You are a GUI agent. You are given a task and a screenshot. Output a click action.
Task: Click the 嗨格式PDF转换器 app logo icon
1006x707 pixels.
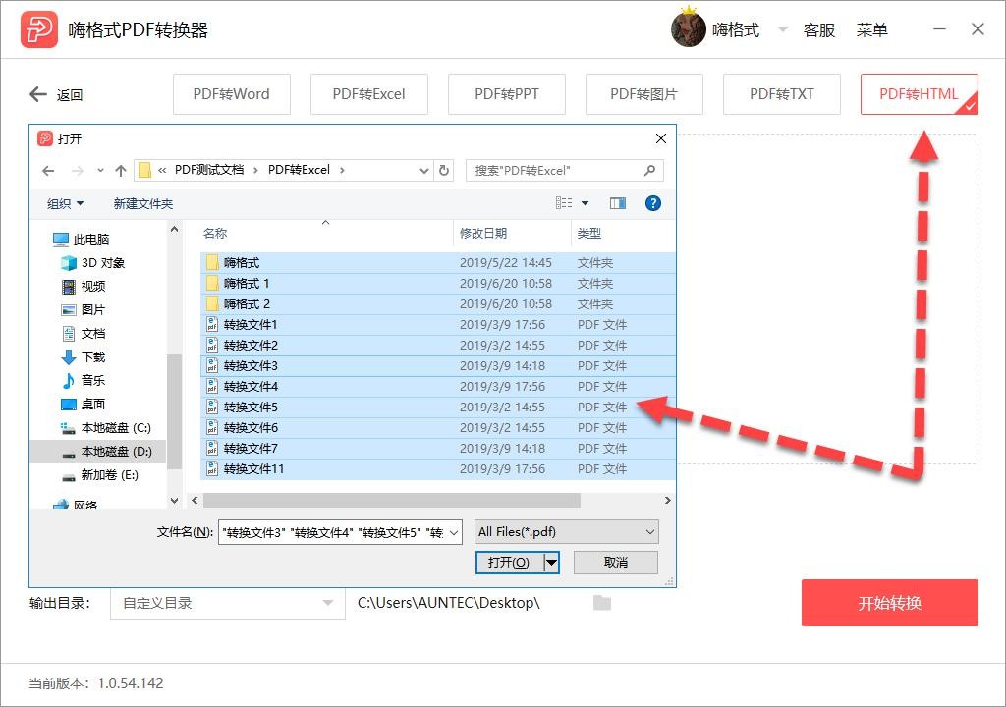click(x=39, y=29)
